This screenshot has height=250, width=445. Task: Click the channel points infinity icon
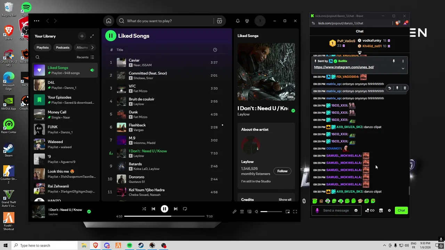[x=372, y=210]
